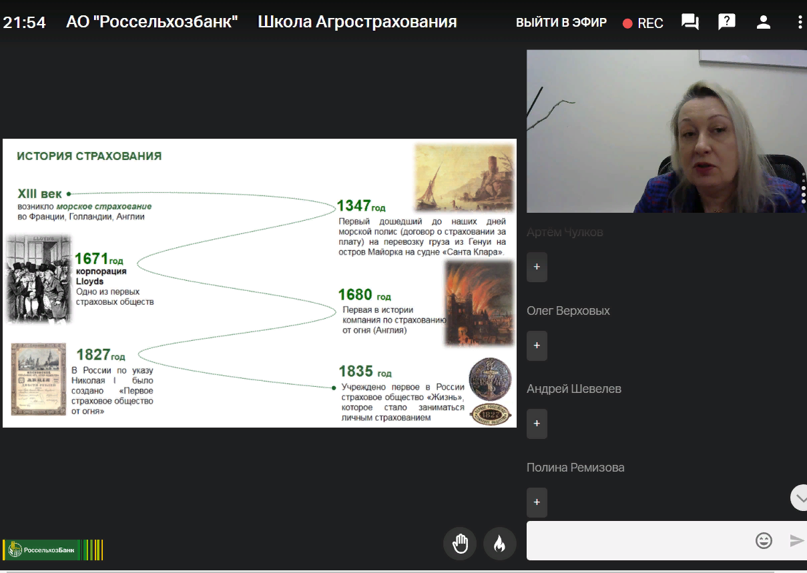Click plus button under Андрей Шевелев

537,424
